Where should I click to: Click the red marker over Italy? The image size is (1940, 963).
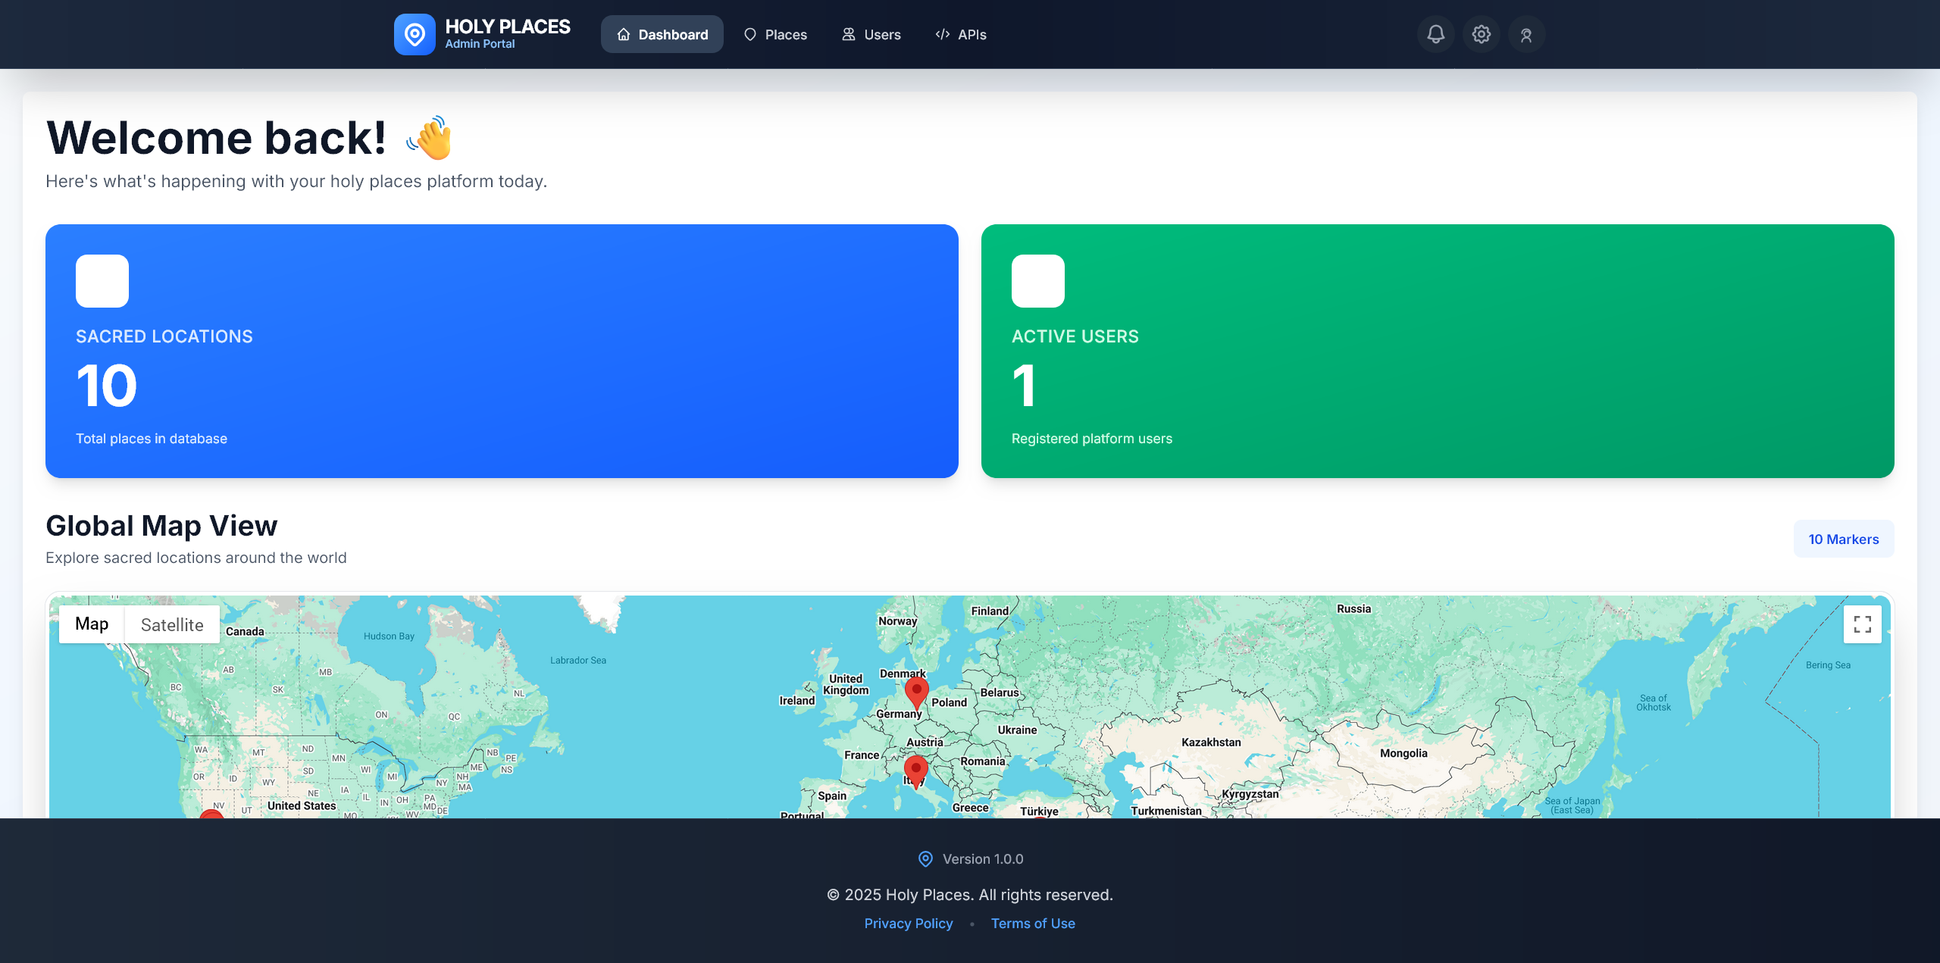coord(915,769)
